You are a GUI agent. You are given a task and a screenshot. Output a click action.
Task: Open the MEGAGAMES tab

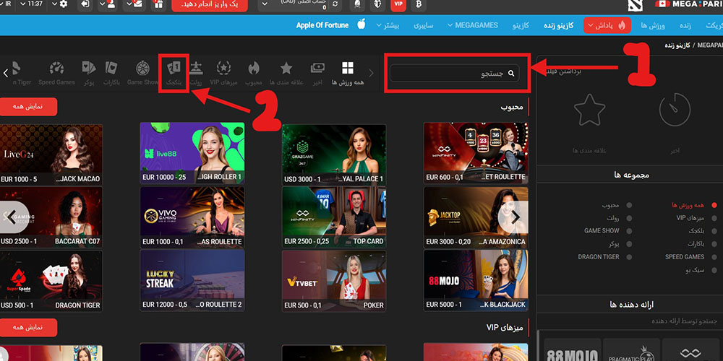(x=476, y=25)
